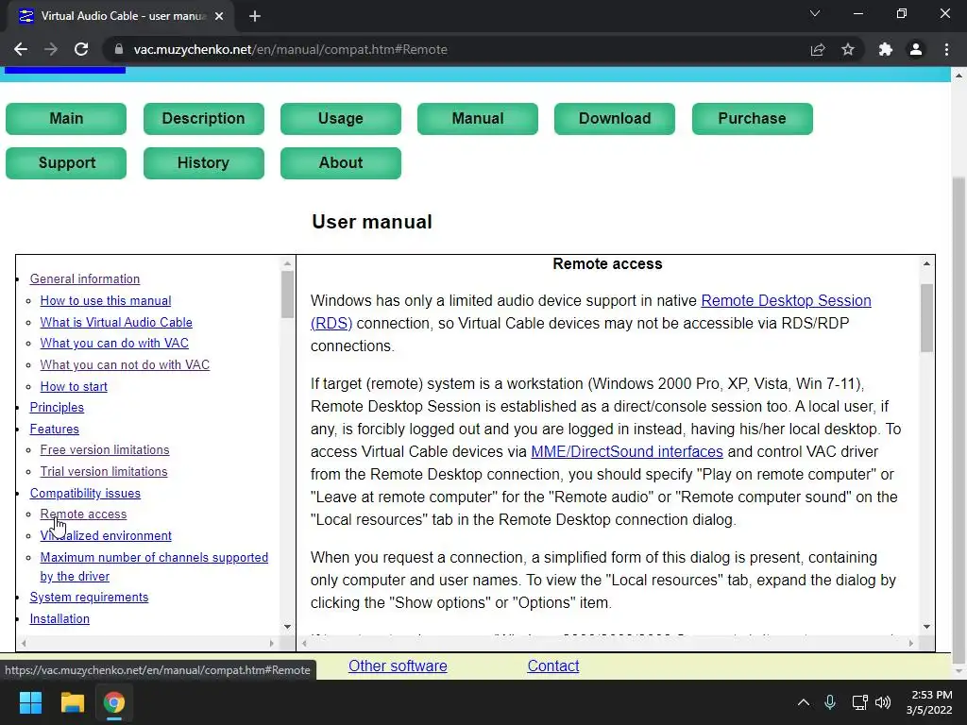Image resolution: width=967 pixels, height=725 pixels.
Task: Open the History page button
Action: (x=204, y=162)
